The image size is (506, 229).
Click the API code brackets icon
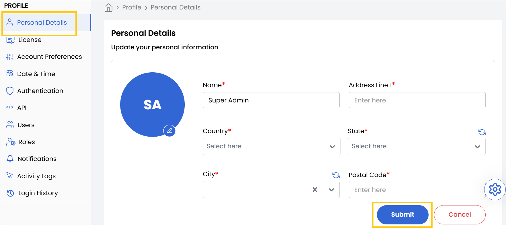[x=10, y=107]
